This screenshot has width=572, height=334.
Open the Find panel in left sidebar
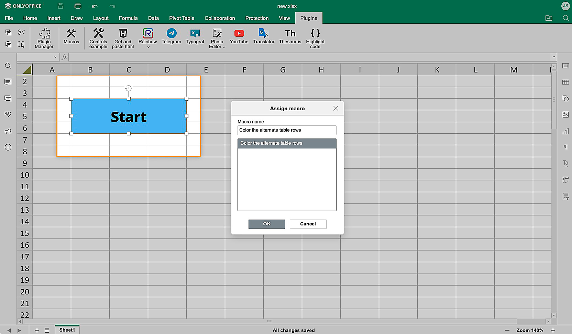(8, 66)
